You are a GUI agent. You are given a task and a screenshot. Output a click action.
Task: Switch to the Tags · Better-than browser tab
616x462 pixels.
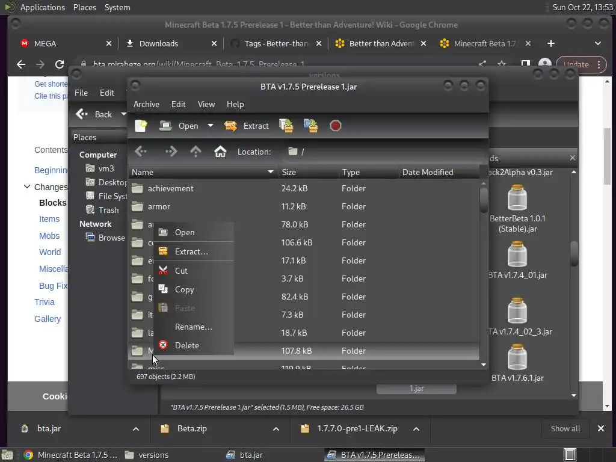[274, 43]
